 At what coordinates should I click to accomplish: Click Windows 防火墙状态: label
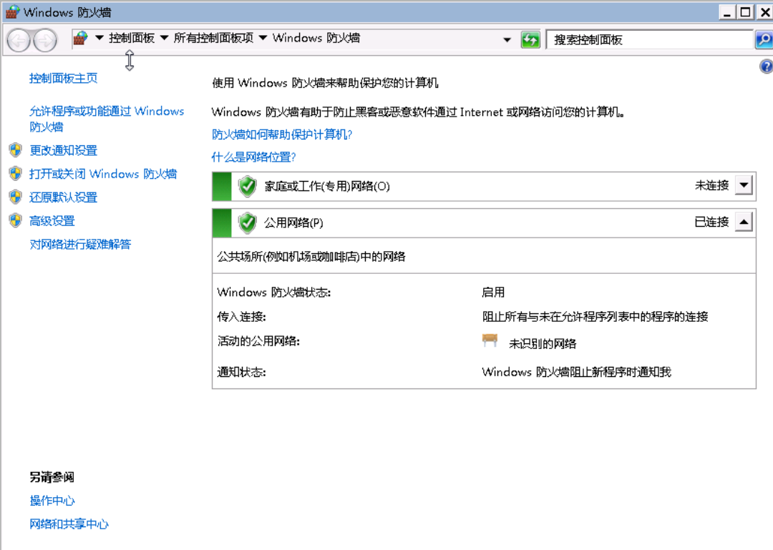pos(273,293)
